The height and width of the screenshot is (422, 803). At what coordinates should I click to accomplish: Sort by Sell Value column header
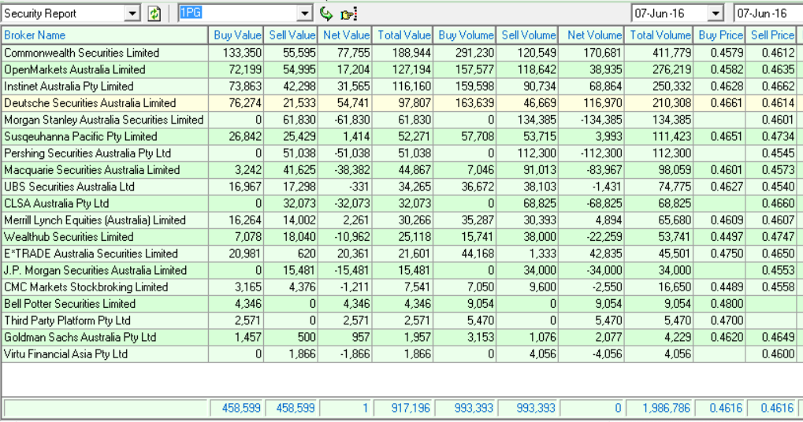(x=291, y=35)
